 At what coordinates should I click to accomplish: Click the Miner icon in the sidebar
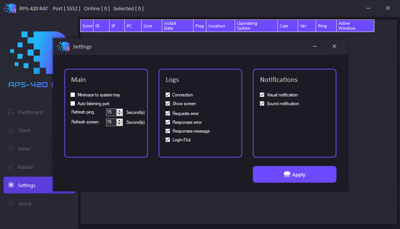(11, 149)
